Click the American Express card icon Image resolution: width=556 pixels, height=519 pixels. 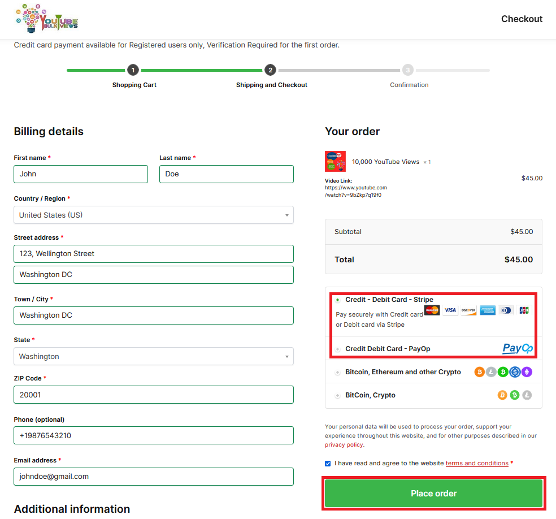488,310
